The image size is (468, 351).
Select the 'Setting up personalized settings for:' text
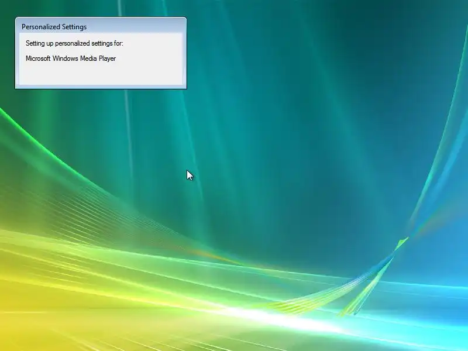pyautogui.click(x=74, y=43)
